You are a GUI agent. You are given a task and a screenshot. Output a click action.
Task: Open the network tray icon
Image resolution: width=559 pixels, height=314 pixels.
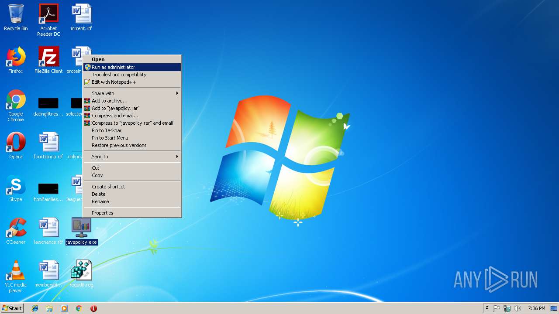pyautogui.click(x=507, y=308)
